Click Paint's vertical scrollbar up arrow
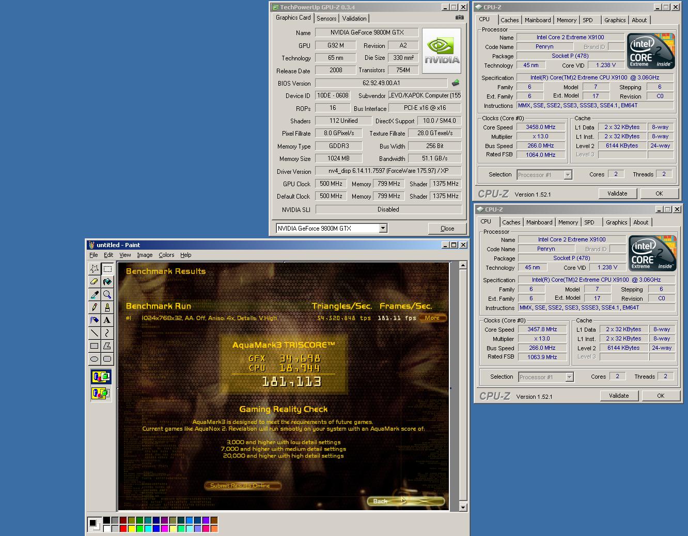 point(463,266)
